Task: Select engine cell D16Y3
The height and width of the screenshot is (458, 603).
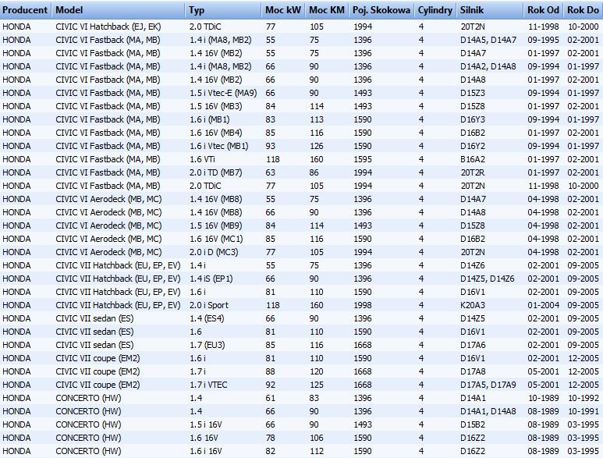Action: [x=473, y=119]
